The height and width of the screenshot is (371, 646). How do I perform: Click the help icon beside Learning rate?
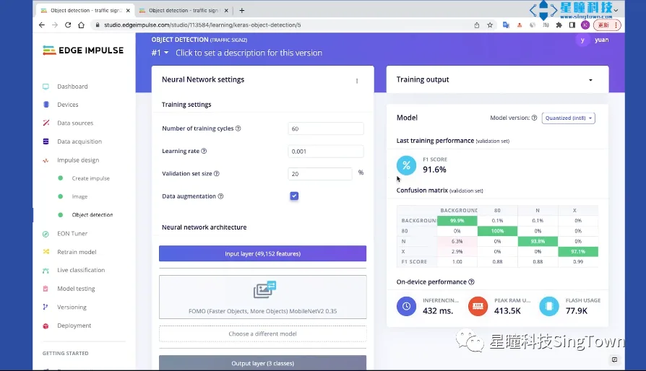pos(204,151)
